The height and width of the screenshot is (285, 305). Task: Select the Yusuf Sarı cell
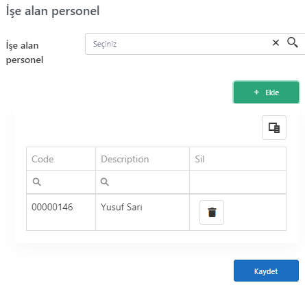(x=143, y=212)
